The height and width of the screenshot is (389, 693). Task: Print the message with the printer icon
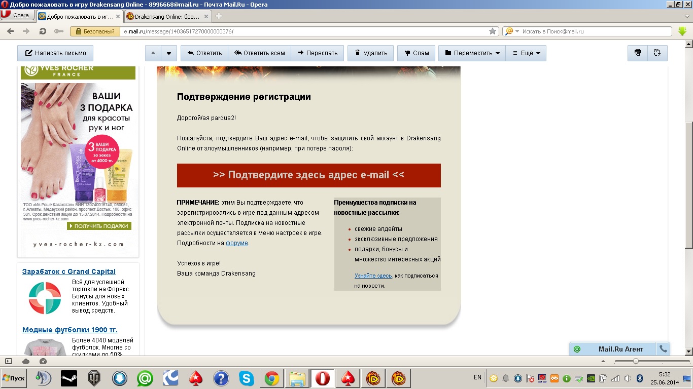click(638, 53)
